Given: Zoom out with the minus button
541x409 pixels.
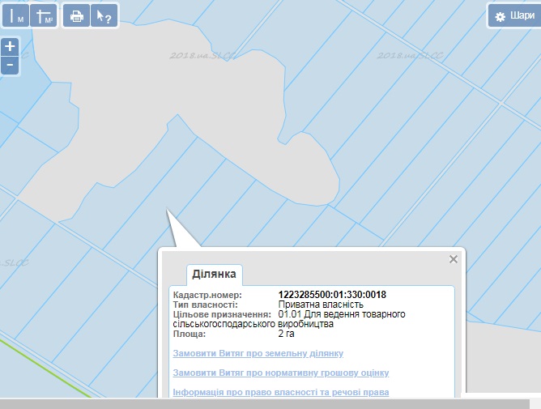Looking at the screenshot, I should click(10, 65).
